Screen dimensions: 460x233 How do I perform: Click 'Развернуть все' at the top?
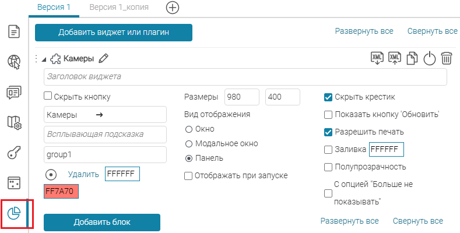(364, 31)
